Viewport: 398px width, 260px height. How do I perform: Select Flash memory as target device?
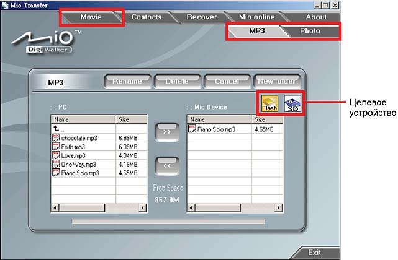(x=269, y=103)
